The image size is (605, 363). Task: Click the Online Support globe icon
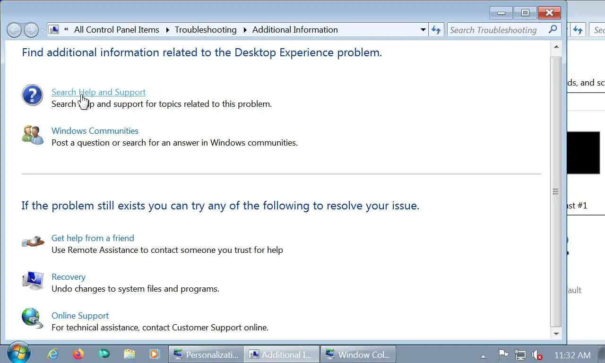tap(33, 318)
